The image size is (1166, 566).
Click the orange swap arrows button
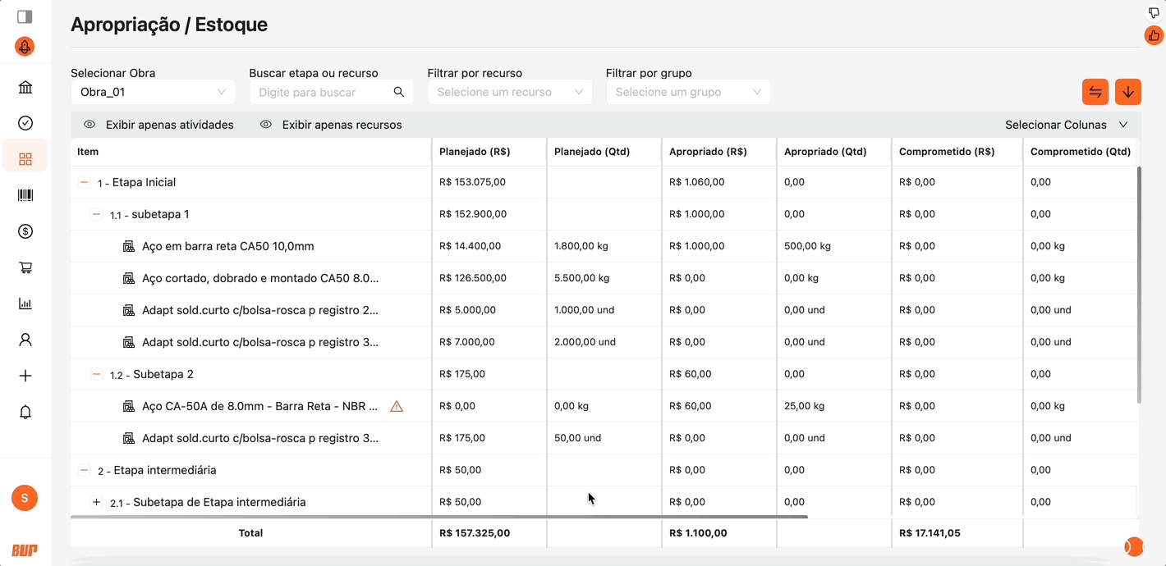1095,92
